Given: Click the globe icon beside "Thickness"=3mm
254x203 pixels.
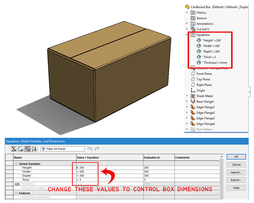Looking at the screenshot, I should pyautogui.click(x=199, y=62).
